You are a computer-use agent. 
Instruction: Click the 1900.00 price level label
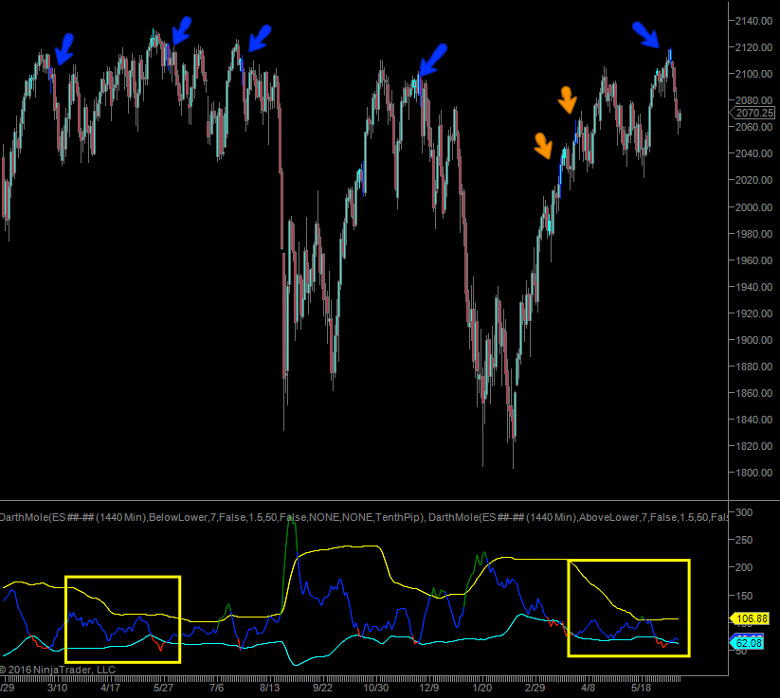[x=753, y=340]
